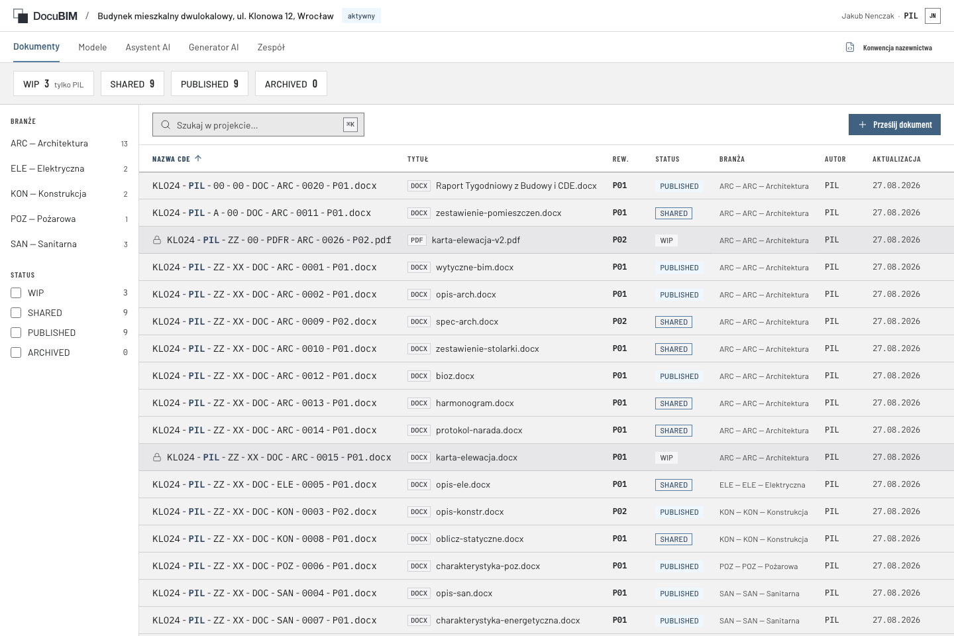Open the Konwencja nazewnictwa document icon
Viewport: 954px width, 636px height.
tap(850, 47)
